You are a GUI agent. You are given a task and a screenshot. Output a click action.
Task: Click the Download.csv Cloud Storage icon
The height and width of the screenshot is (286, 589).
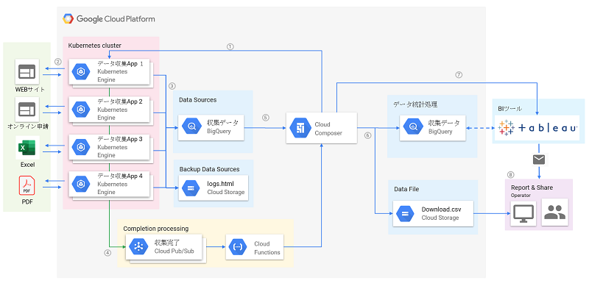point(405,213)
